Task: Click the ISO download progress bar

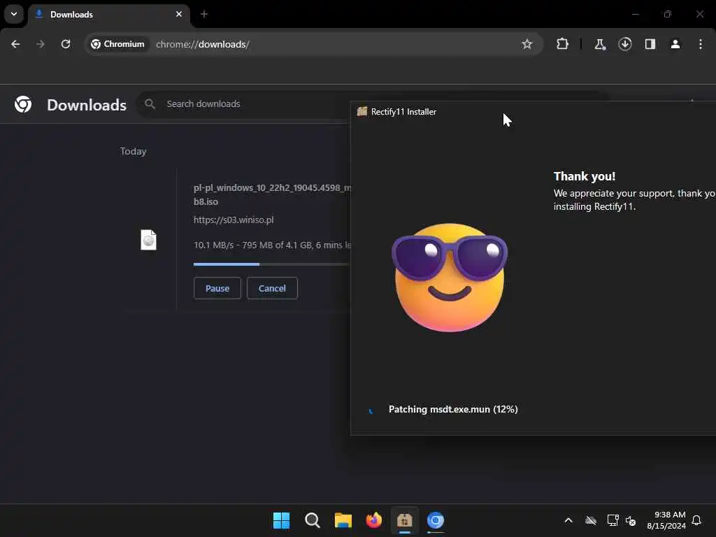Action: click(272, 264)
